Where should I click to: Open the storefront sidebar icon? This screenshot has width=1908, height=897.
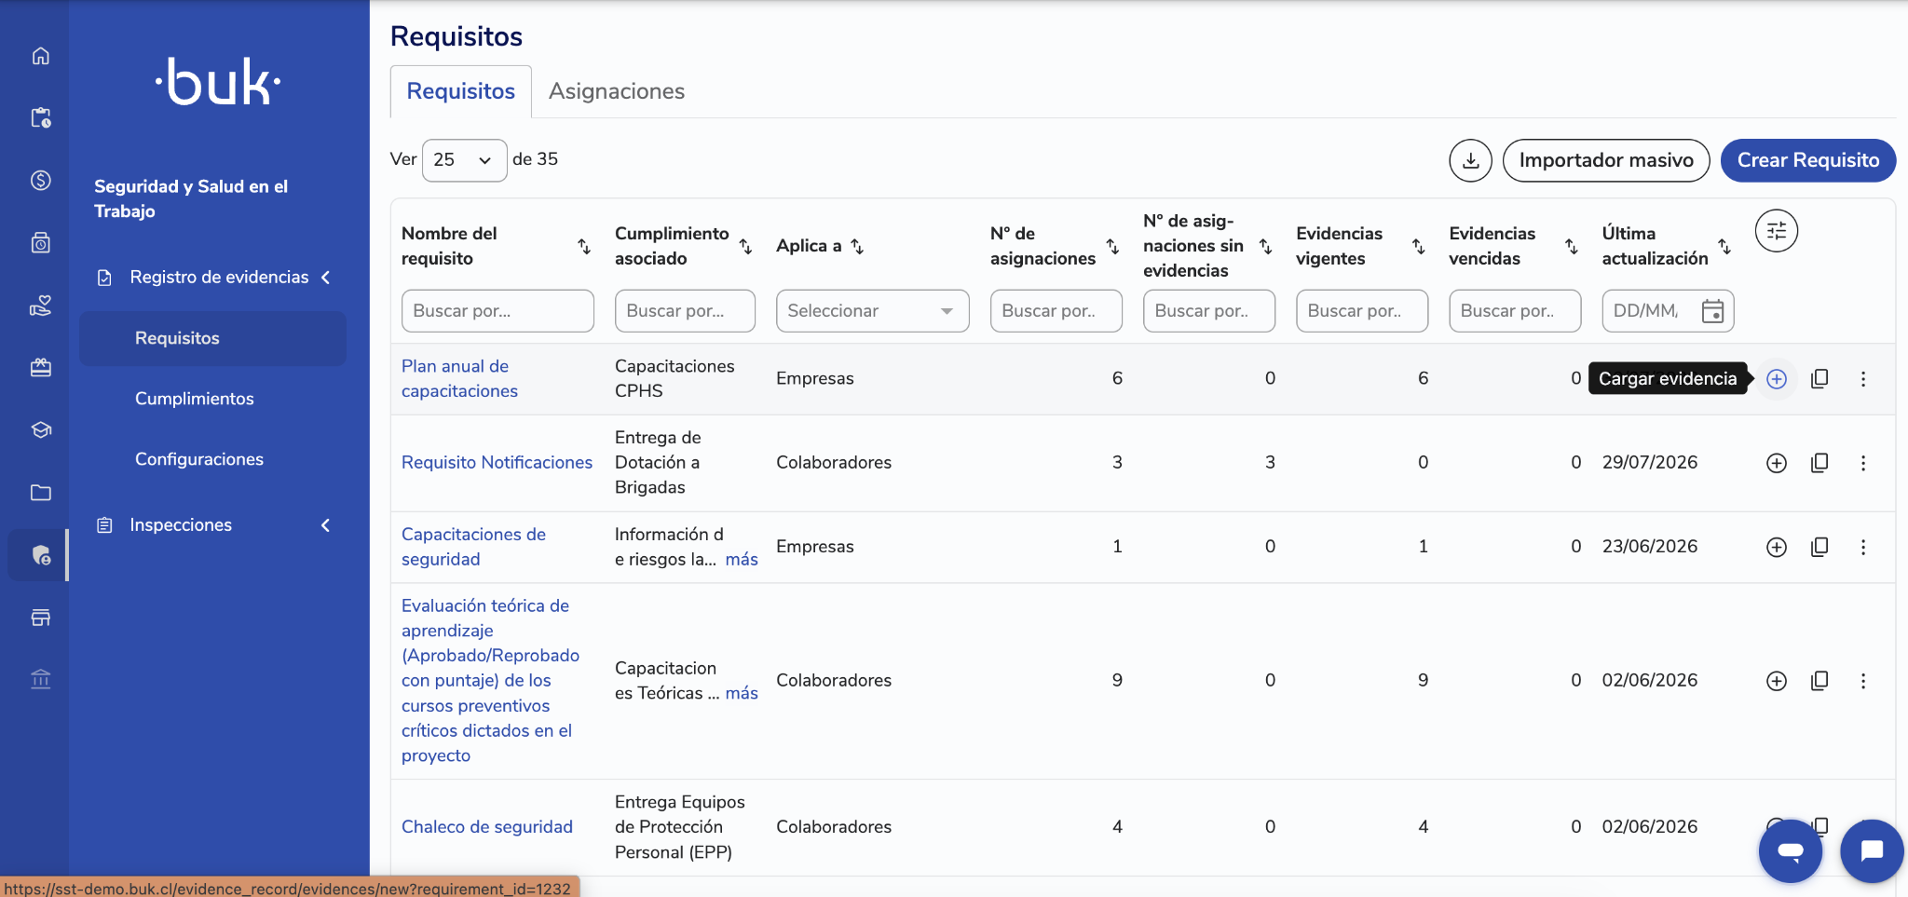(x=41, y=618)
